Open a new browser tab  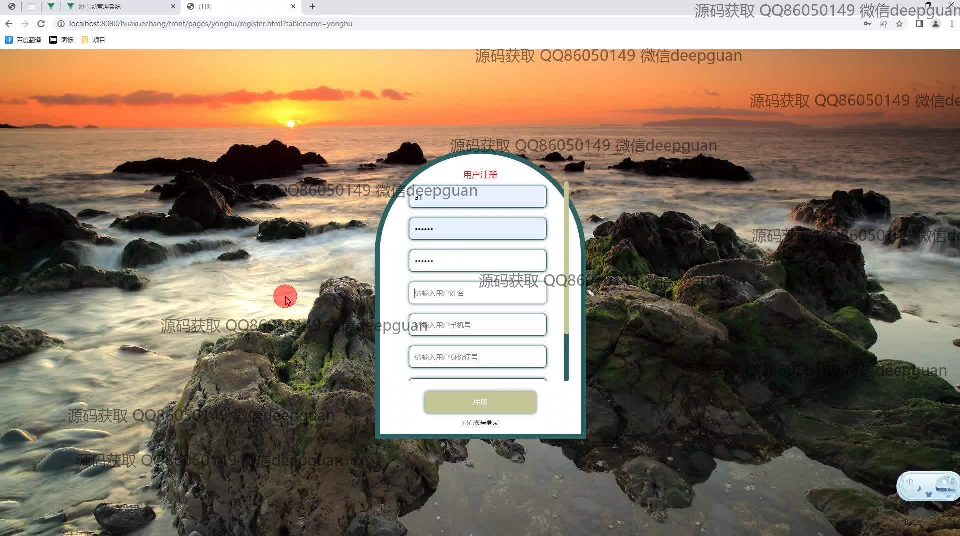click(x=312, y=6)
